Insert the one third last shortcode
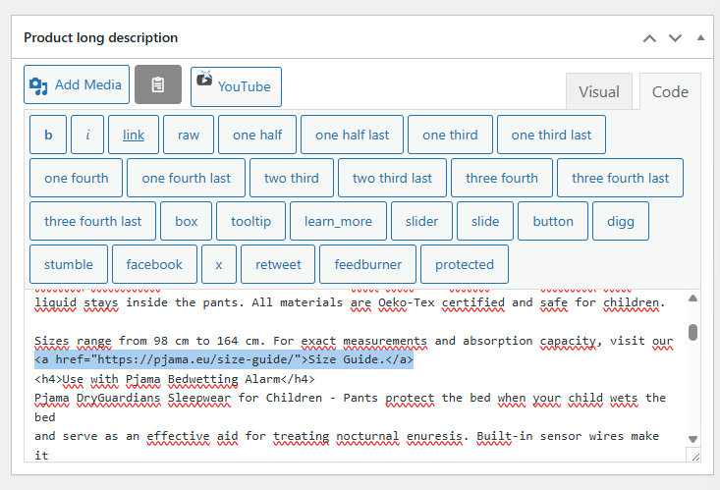 tap(551, 135)
